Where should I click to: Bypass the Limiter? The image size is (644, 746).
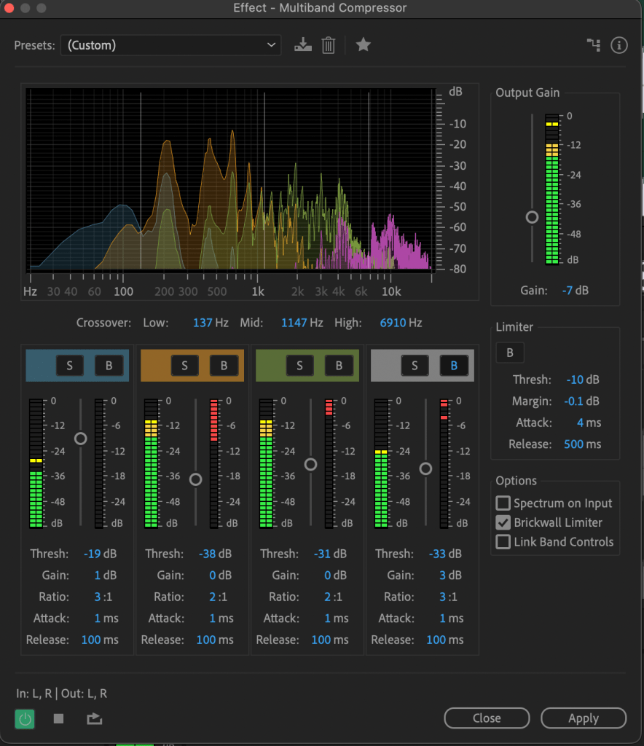[x=510, y=353]
